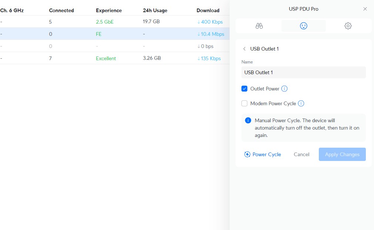
Task: Go back from USB Outlet 1 chevron
Action: pos(244,49)
